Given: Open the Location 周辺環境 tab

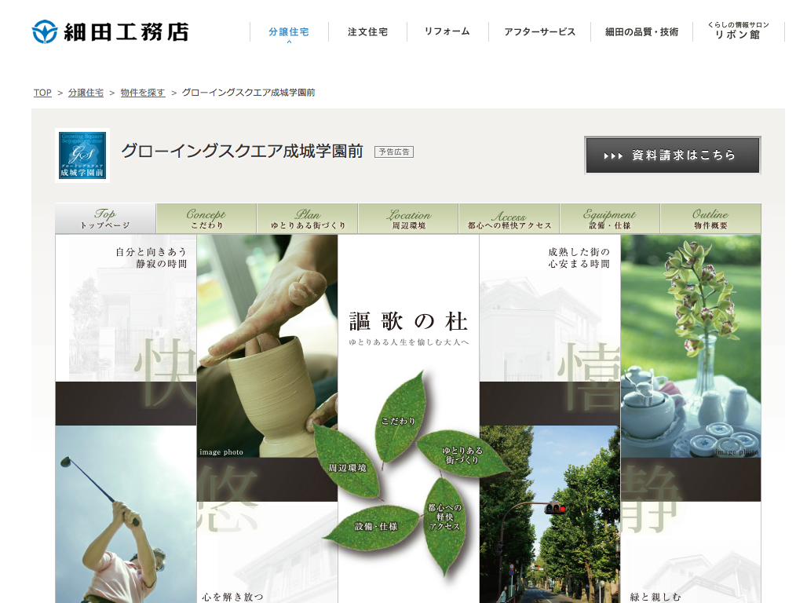Looking at the screenshot, I should (x=408, y=219).
